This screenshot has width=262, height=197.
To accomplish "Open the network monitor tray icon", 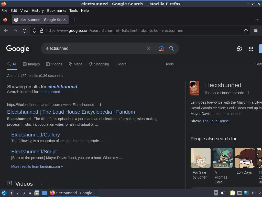I will 239,193.
